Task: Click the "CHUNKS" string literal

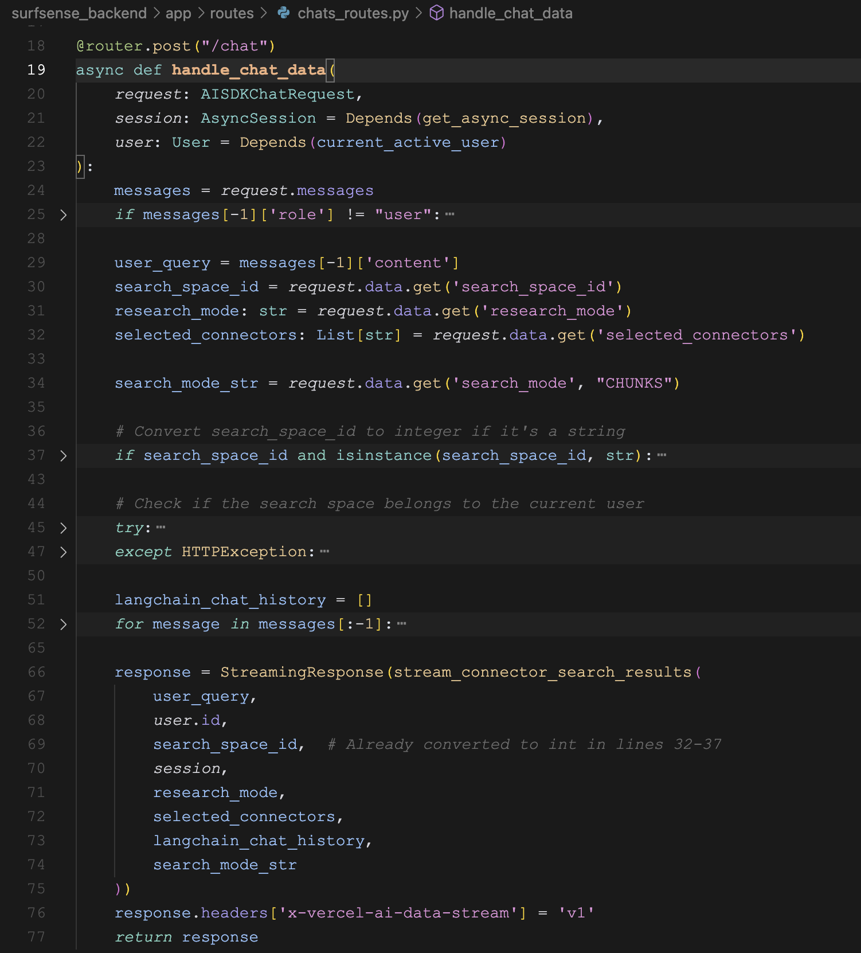Action: [634, 383]
